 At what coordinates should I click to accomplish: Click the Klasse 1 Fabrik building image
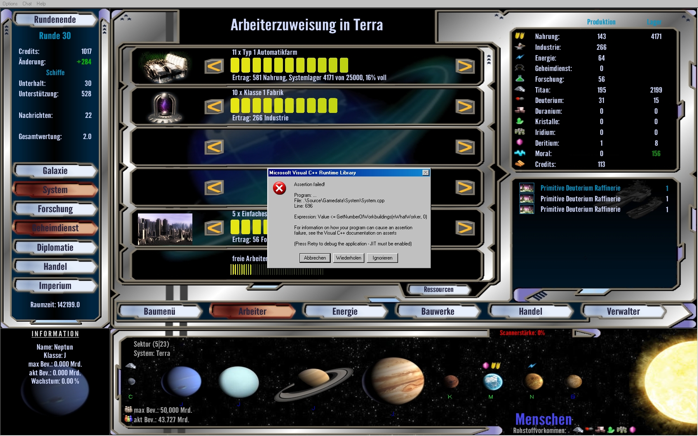click(x=165, y=107)
